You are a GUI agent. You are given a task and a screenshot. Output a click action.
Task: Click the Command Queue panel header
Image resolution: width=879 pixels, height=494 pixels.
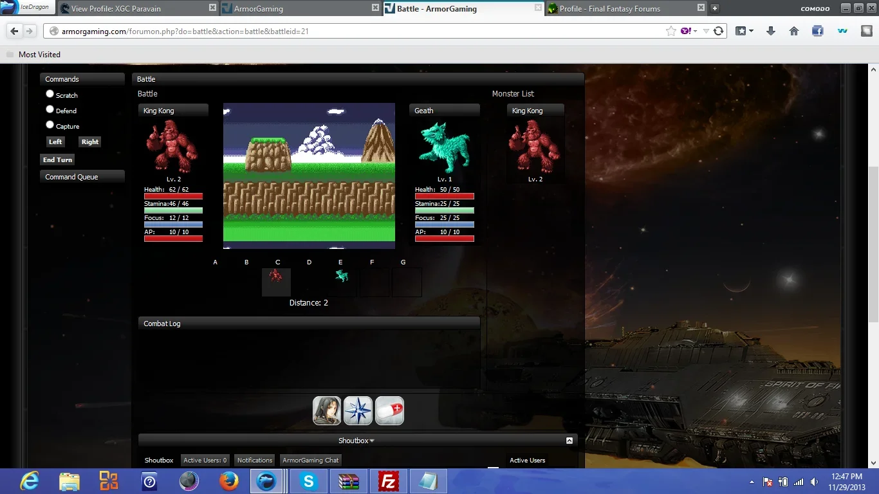coord(82,177)
